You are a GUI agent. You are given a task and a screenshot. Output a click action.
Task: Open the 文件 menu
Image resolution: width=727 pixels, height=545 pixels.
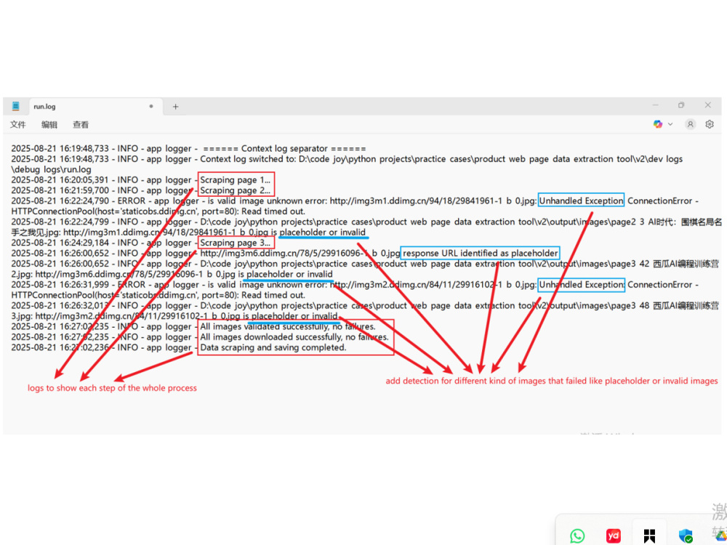click(x=18, y=124)
